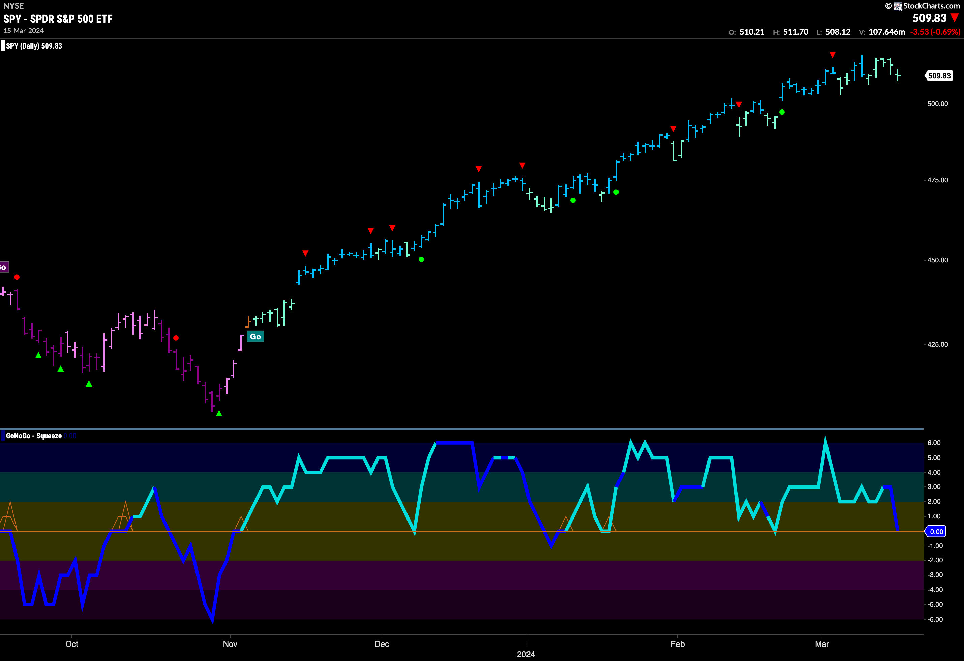Click the change value -3.53 (-0.69%)
The width and height of the screenshot is (964, 661).
935,32
